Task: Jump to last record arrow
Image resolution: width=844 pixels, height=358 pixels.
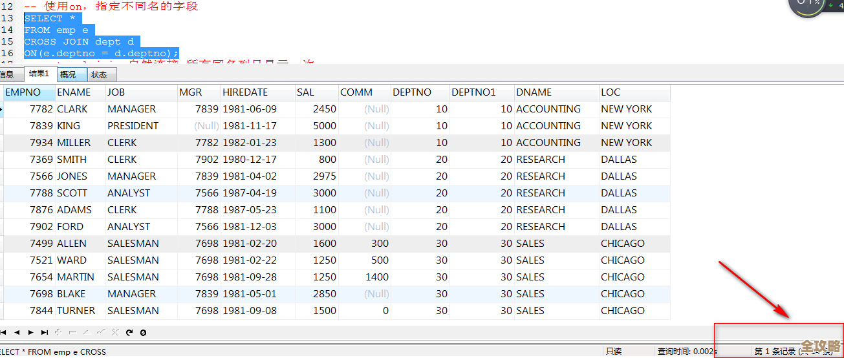Action: (x=44, y=332)
